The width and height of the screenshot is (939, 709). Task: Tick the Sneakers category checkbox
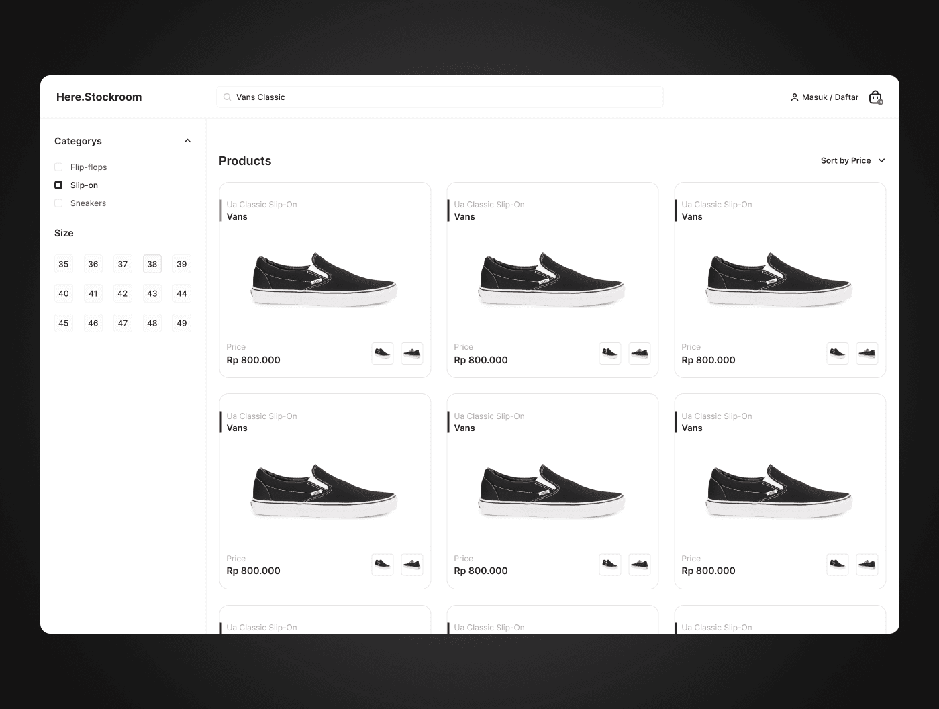tap(58, 203)
